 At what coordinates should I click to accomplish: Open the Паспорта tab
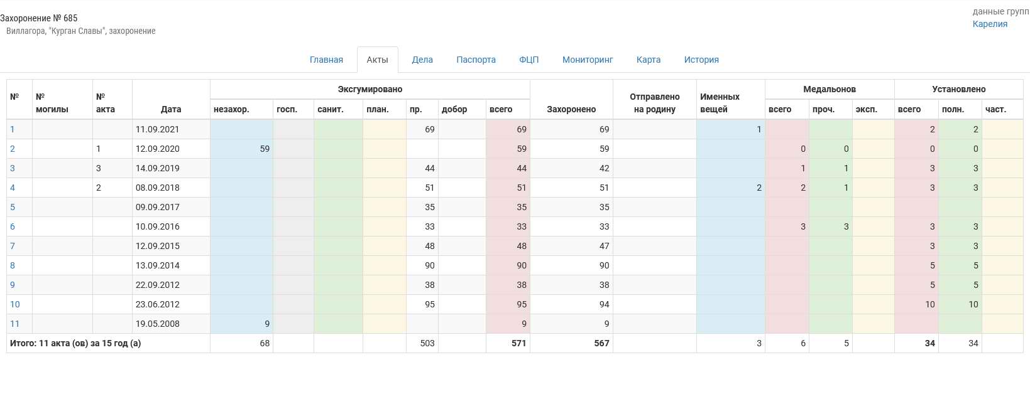click(476, 60)
